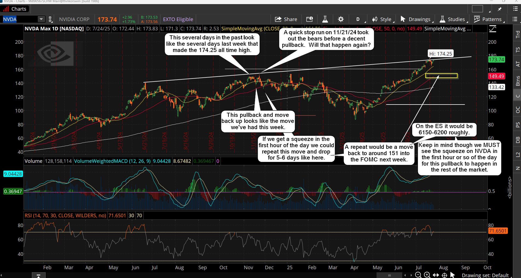Expand the symbol selector dropdown arrow
Viewport: 521px width, 278px height.
pos(41,19)
